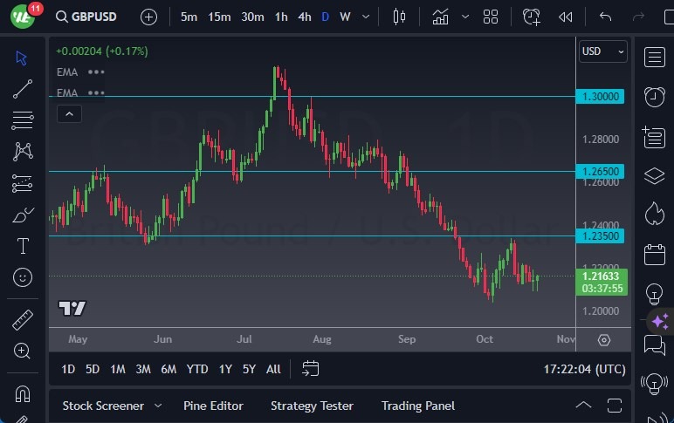Click the 1.30000 price level label
Viewport: 674px width, 423px height.
coord(601,96)
